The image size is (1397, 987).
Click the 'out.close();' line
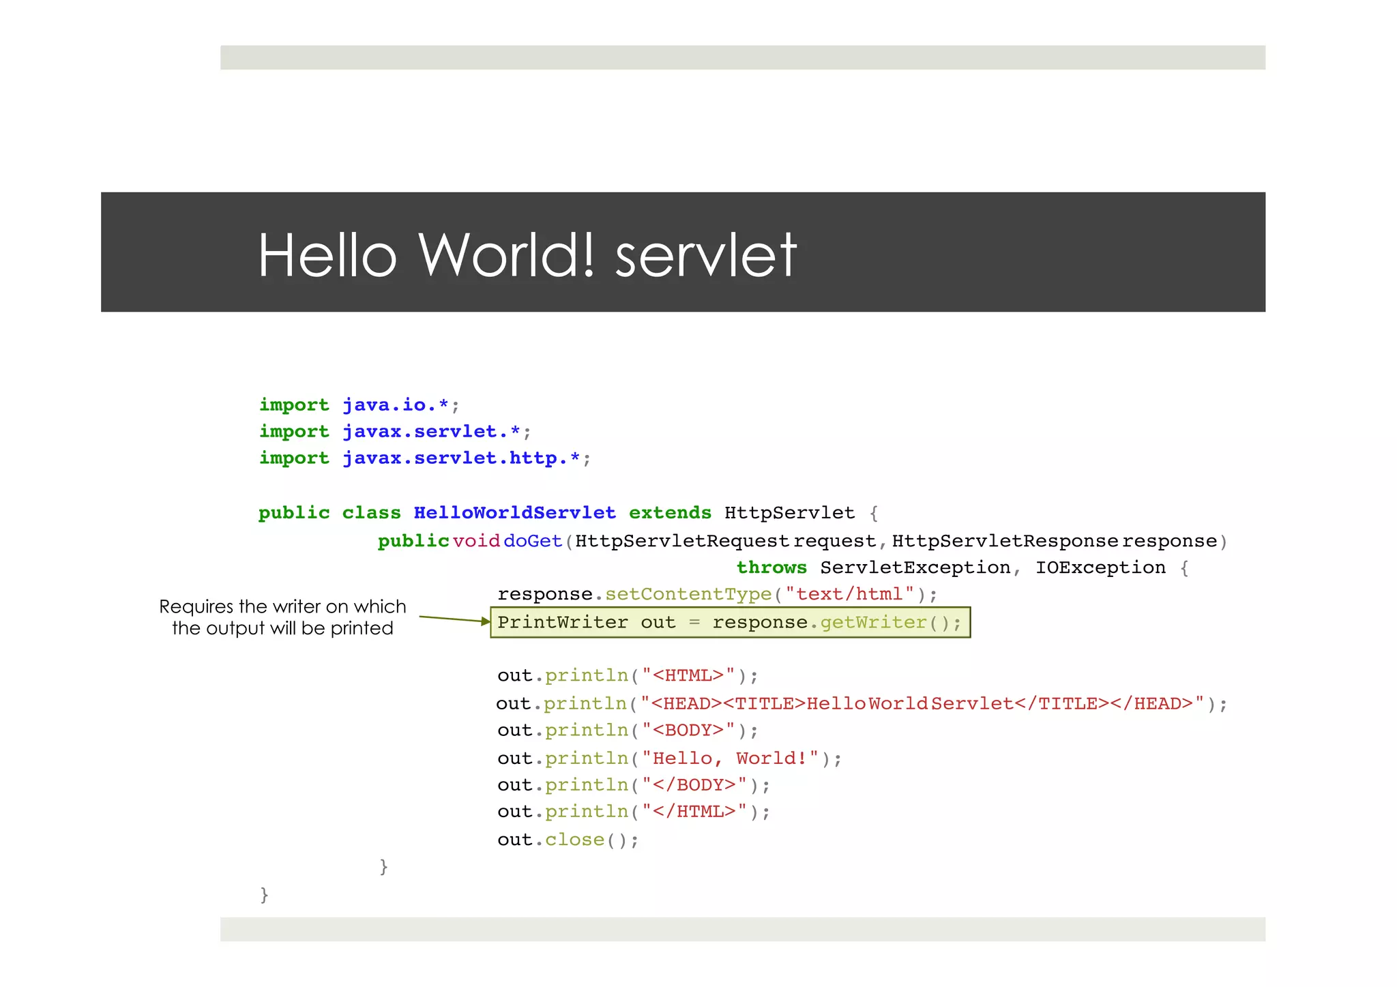tap(568, 840)
